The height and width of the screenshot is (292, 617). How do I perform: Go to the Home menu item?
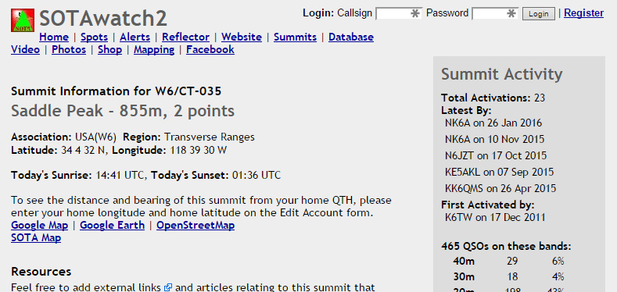click(x=54, y=37)
